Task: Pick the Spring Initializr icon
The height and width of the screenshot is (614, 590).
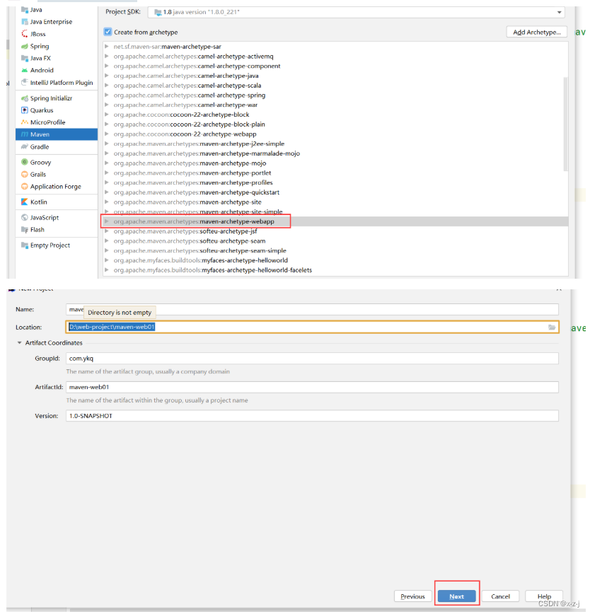Action: point(25,98)
